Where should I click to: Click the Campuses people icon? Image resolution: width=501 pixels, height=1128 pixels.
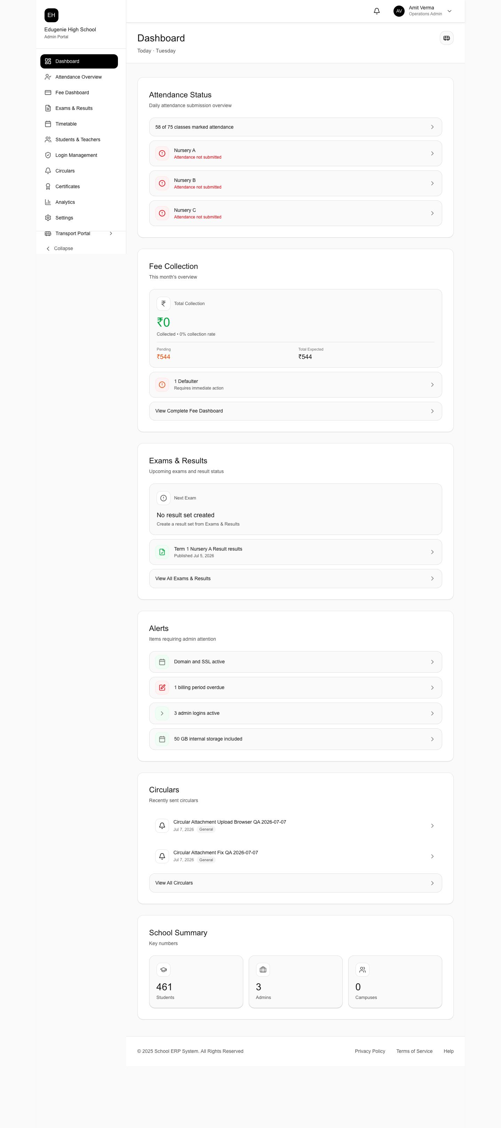(x=362, y=970)
